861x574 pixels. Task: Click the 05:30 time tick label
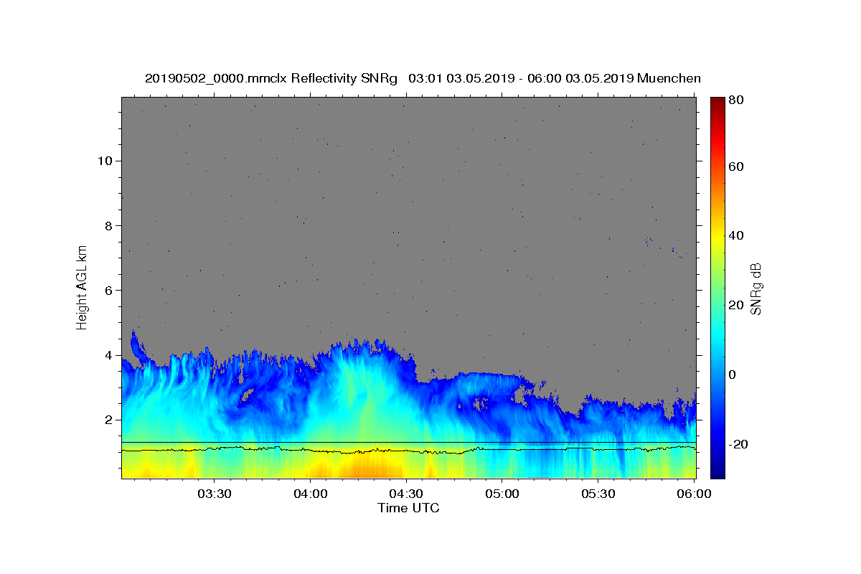[x=598, y=494]
